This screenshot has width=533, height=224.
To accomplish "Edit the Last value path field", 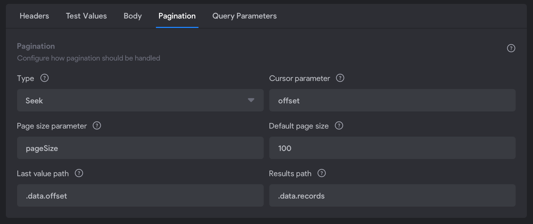I will coord(140,195).
